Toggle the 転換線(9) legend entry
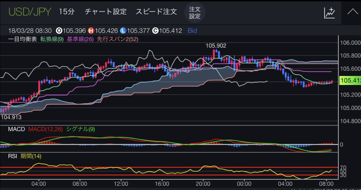This screenshot has height=190, width=361. pos(52,39)
